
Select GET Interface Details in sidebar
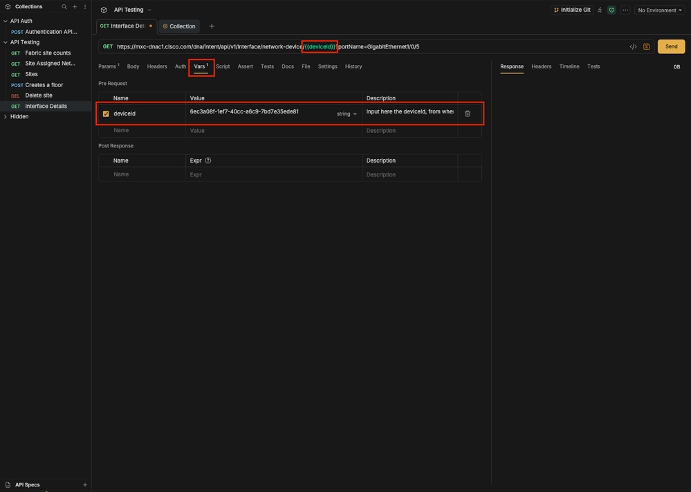click(46, 107)
